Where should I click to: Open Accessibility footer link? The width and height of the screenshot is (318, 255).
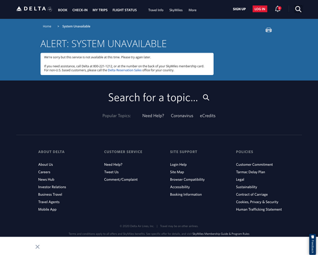tap(180, 187)
